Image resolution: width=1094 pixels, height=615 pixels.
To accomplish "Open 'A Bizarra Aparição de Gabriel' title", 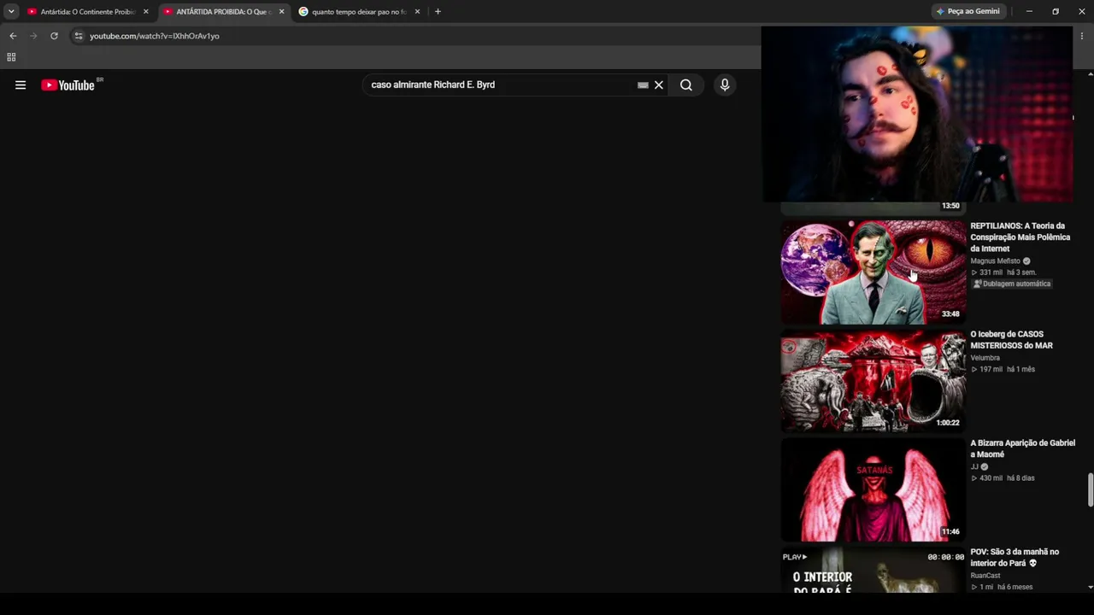I will [1023, 448].
